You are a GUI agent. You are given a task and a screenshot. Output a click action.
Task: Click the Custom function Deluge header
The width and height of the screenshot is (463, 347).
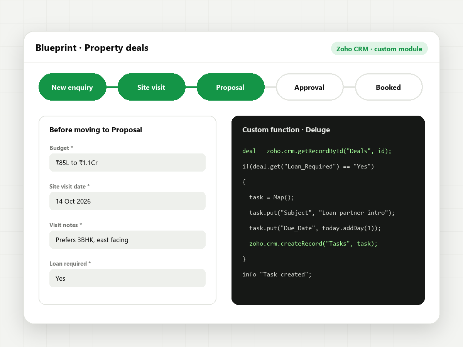(286, 130)
